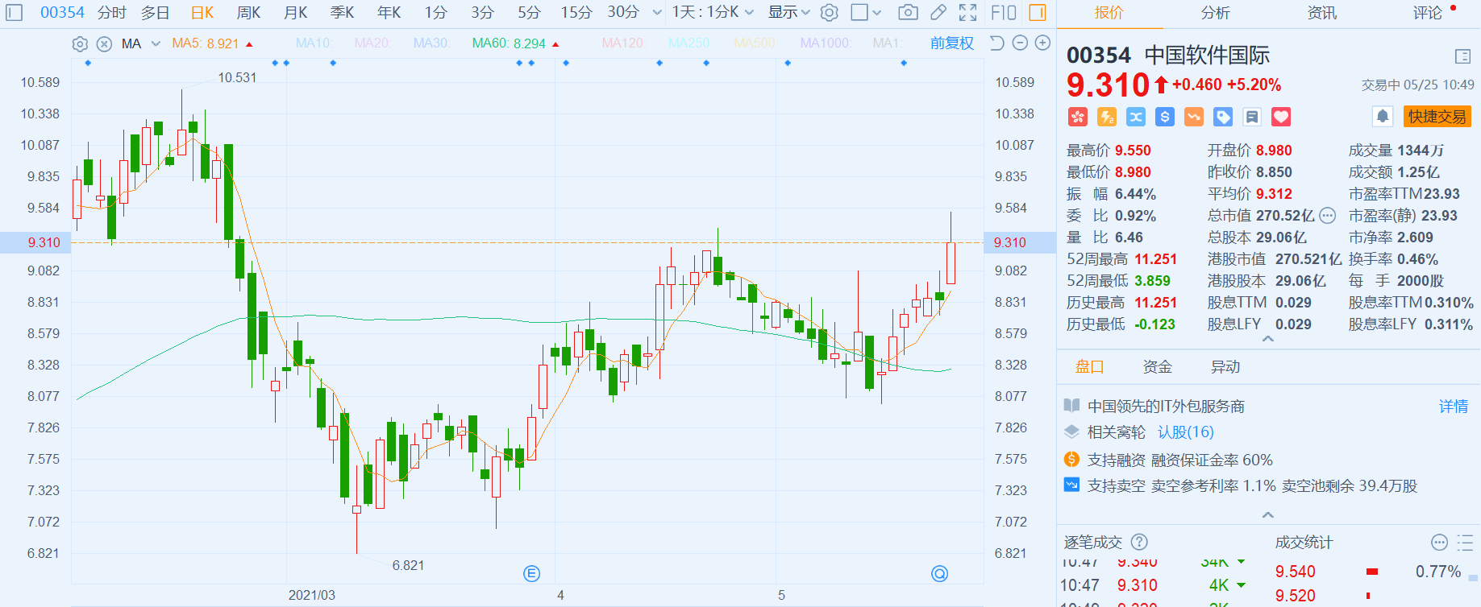Toggle the left sidebar panel icon
The width and height of the screenshot is (1481, 607).
[15, 12]
